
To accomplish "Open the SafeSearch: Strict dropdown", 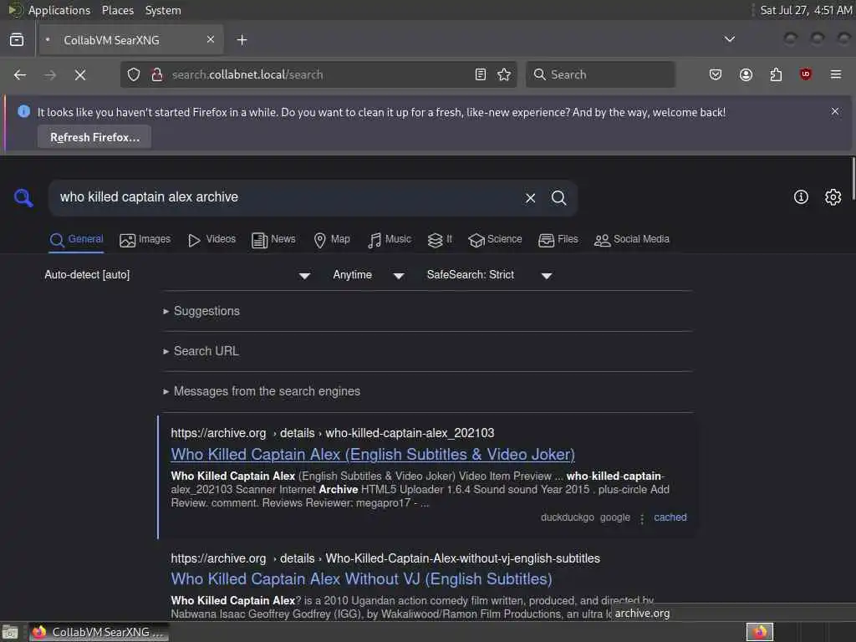I will (489, 275).
